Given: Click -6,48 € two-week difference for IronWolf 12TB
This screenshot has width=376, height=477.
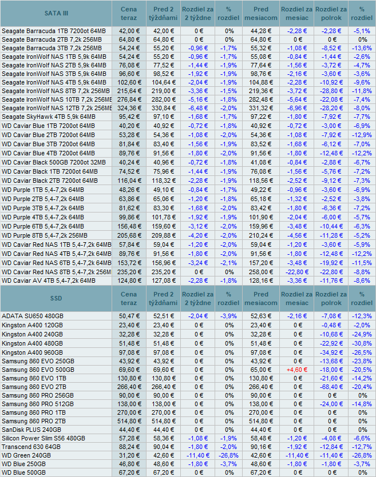Looking at the screenshot, I should (x=198, y=108).
